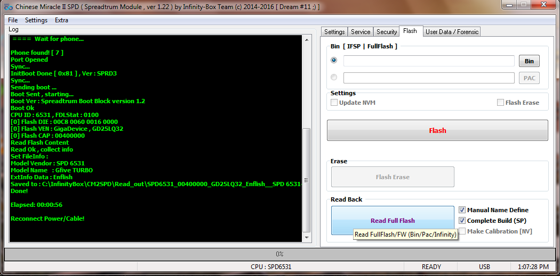Click the Boot Ver Spreadtrum log line
Viewport: 560px width, 276px height.
pos(78,101)
